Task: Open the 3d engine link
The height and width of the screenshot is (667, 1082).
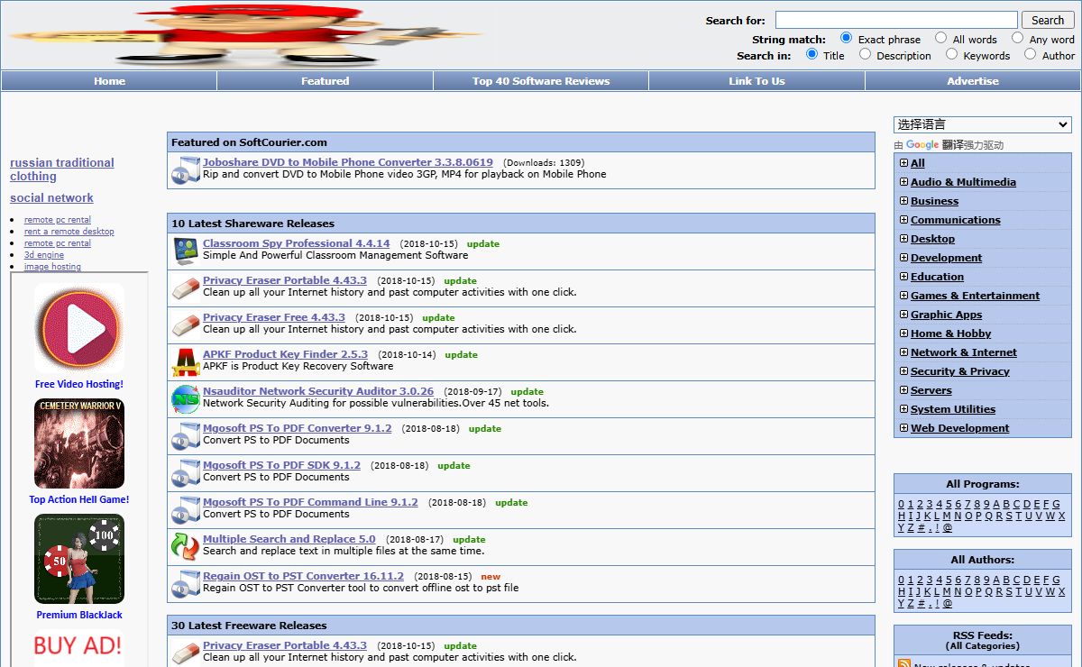Action: tap(44, 255)
